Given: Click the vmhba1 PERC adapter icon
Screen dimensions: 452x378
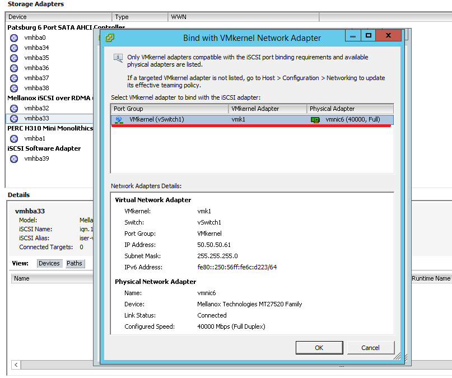Looking at the screenshot, I should coord(14,139).
